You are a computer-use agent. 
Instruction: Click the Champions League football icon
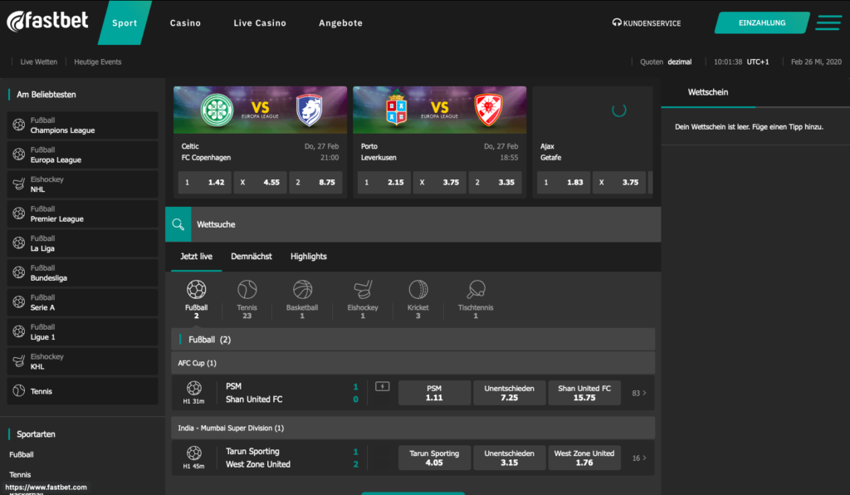click(x=19, y=125)
